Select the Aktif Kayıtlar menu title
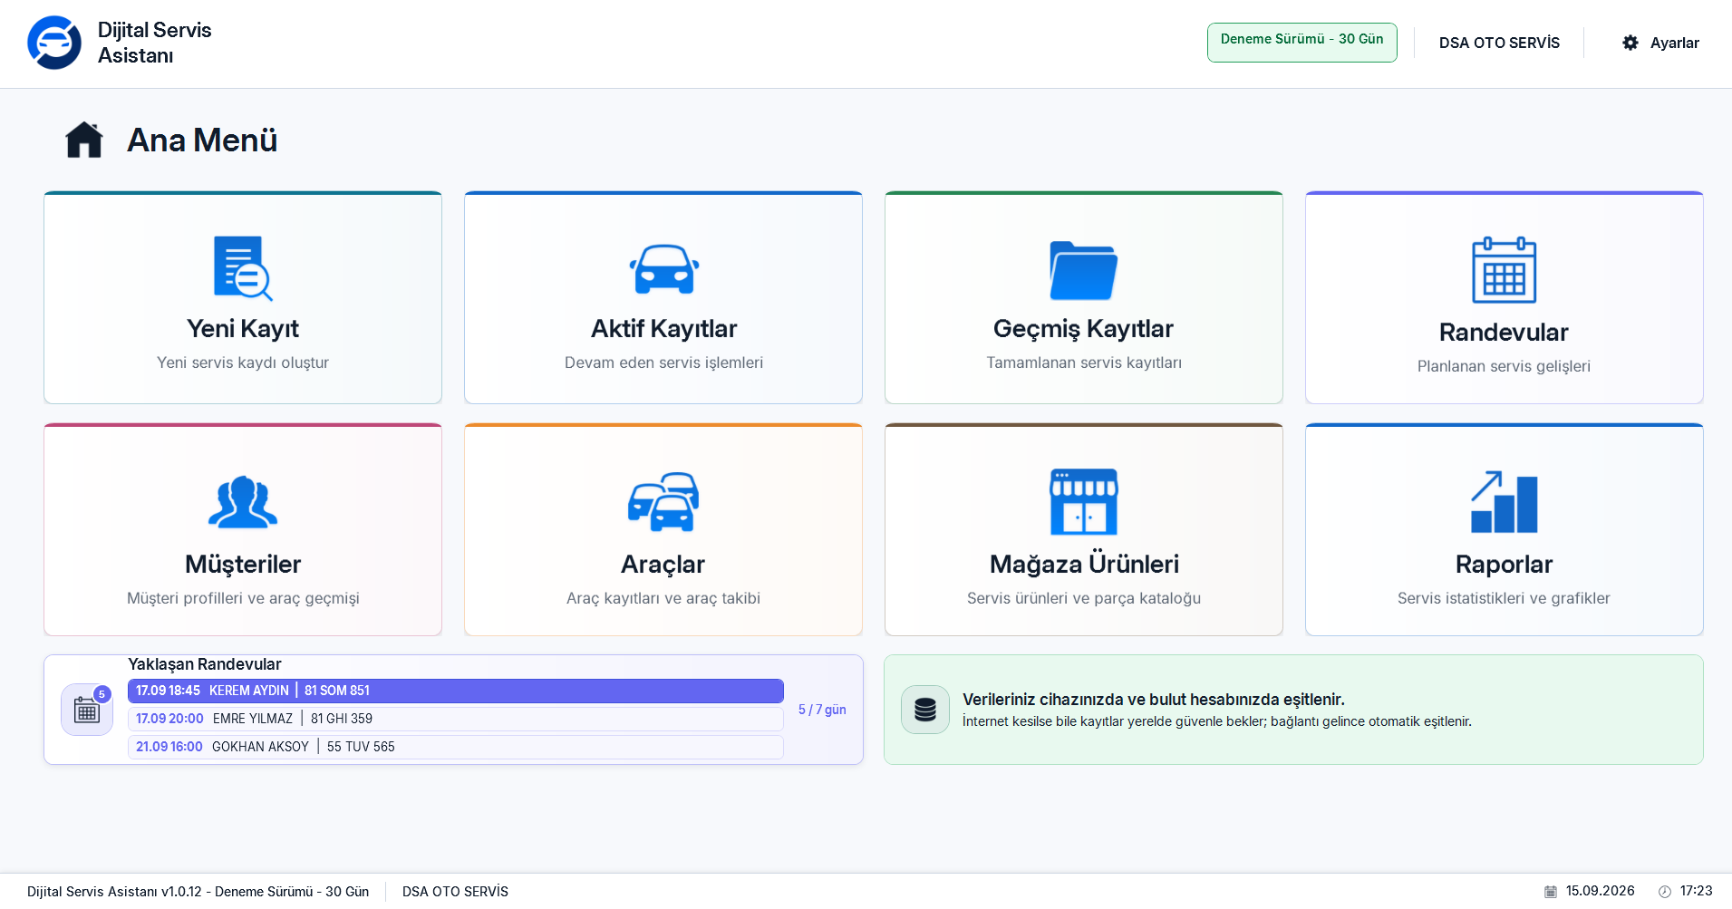The width and height of the screenshot is (1732, 909). click(x=663, y=328)
